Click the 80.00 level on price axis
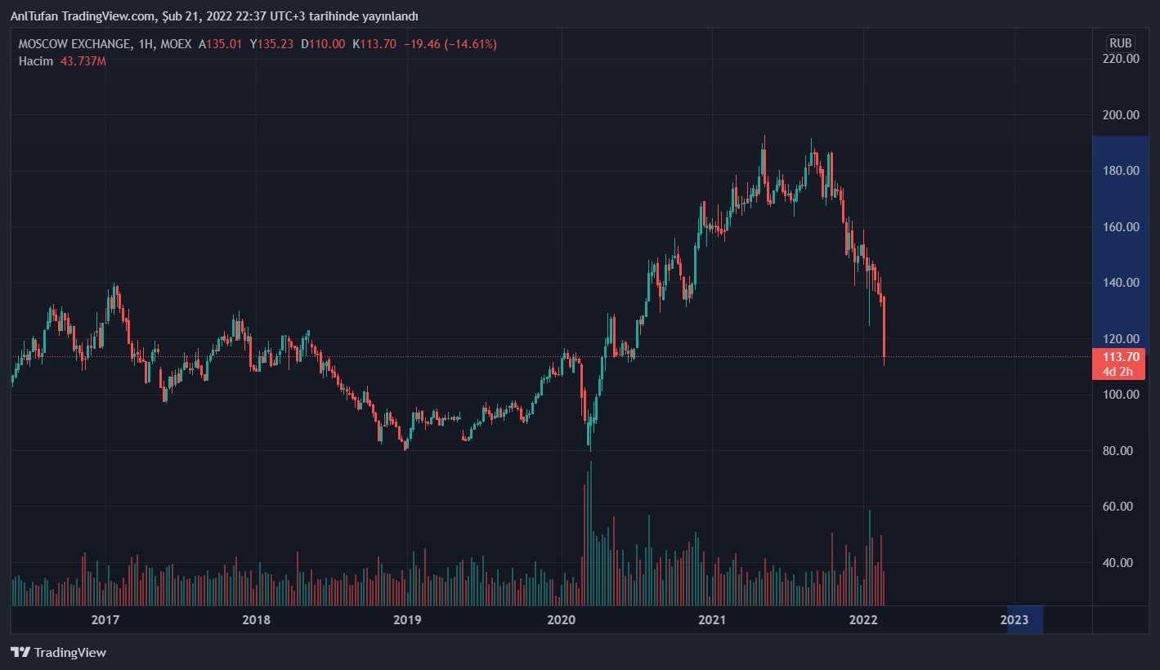 coord(1121,451)
